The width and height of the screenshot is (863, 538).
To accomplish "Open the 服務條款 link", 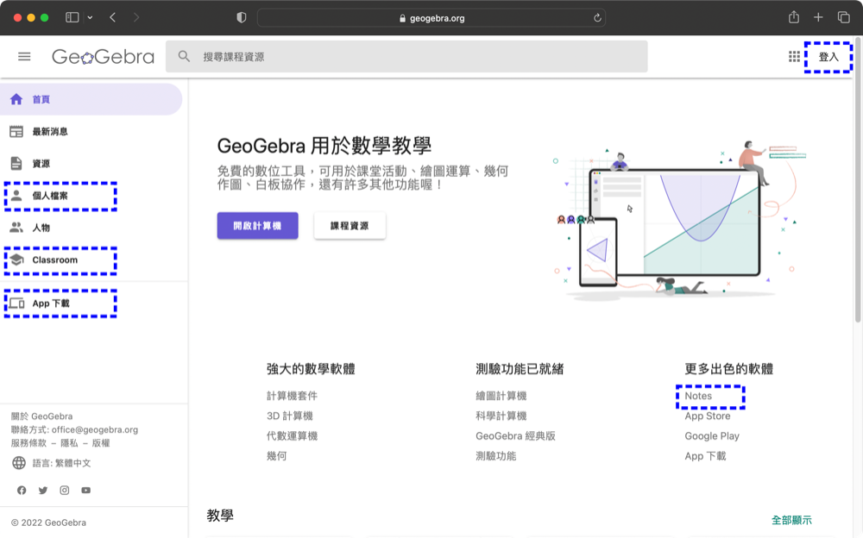I will pos(28,443).
